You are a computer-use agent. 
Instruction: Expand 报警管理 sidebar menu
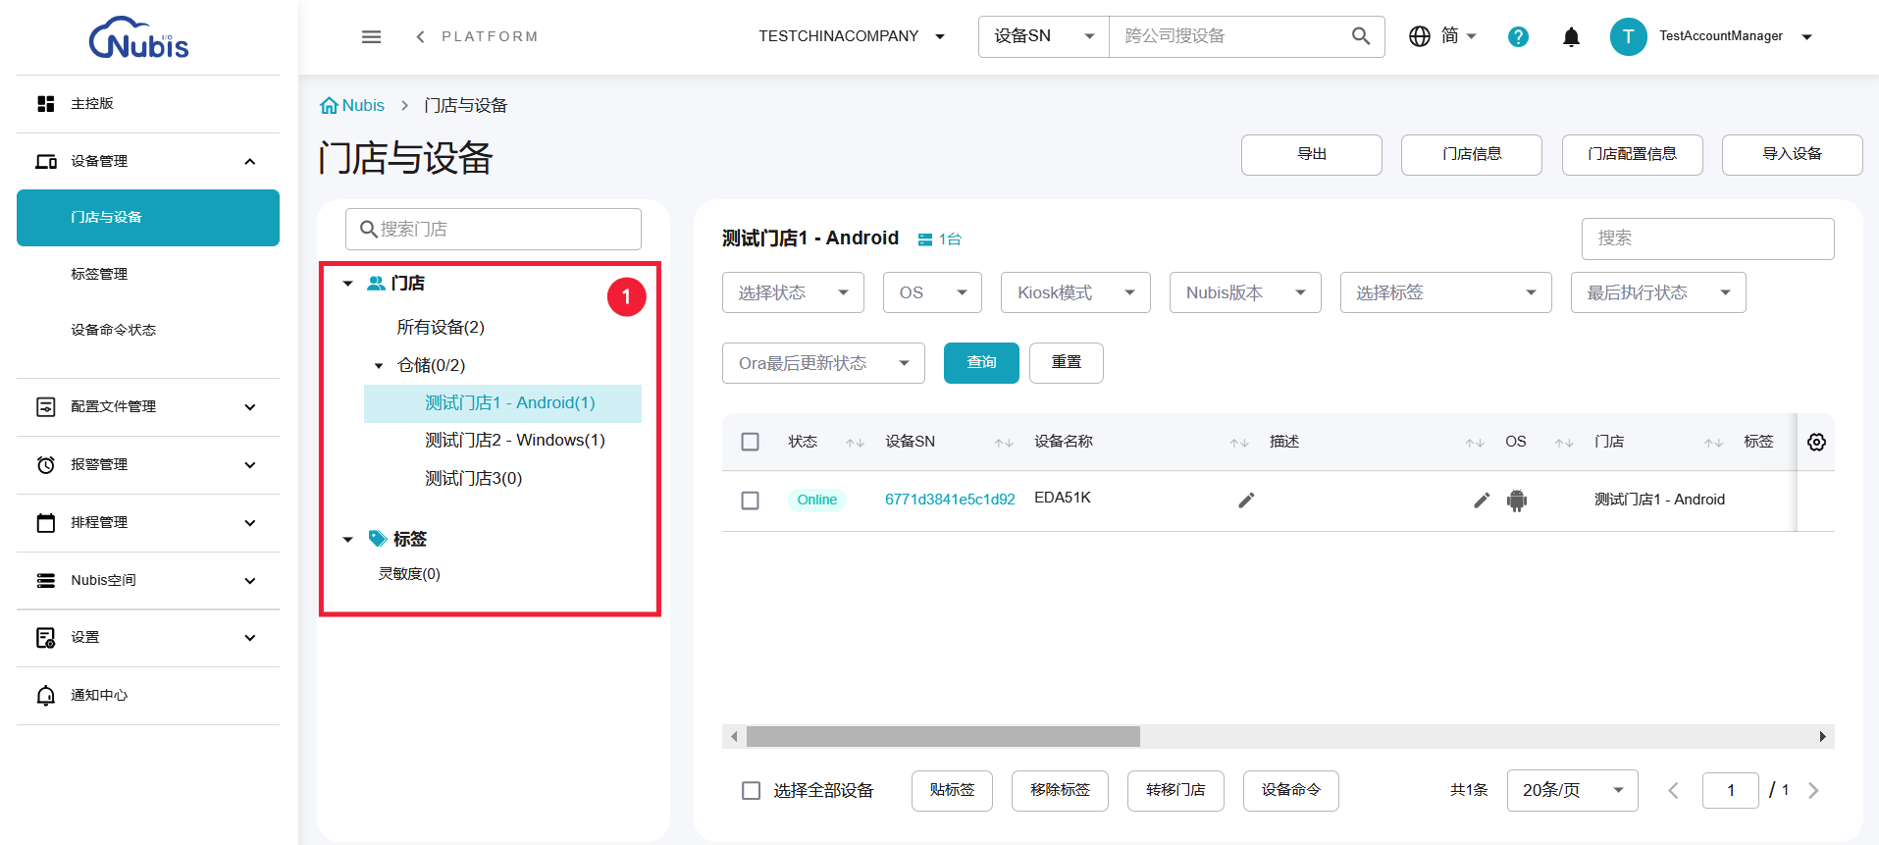[148, 464]
